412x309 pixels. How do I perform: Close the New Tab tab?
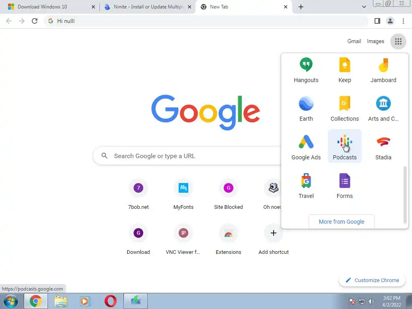[x=286, y=7]
